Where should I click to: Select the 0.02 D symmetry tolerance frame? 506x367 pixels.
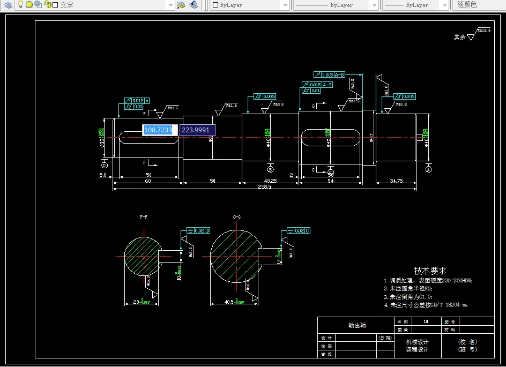pyautogui.click(x=198, y=230)
